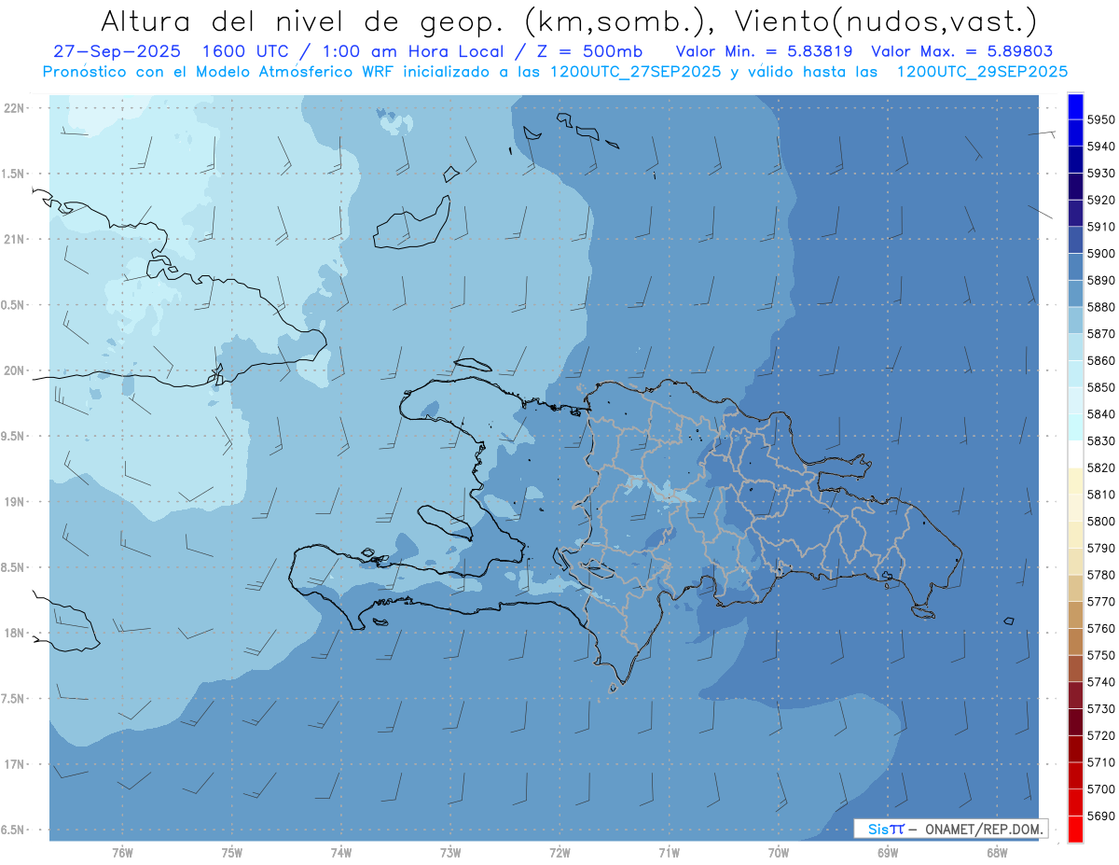Click the '20N' latitude label
The width and height of the screenshot is (1119, 865).
click(14, 370)
